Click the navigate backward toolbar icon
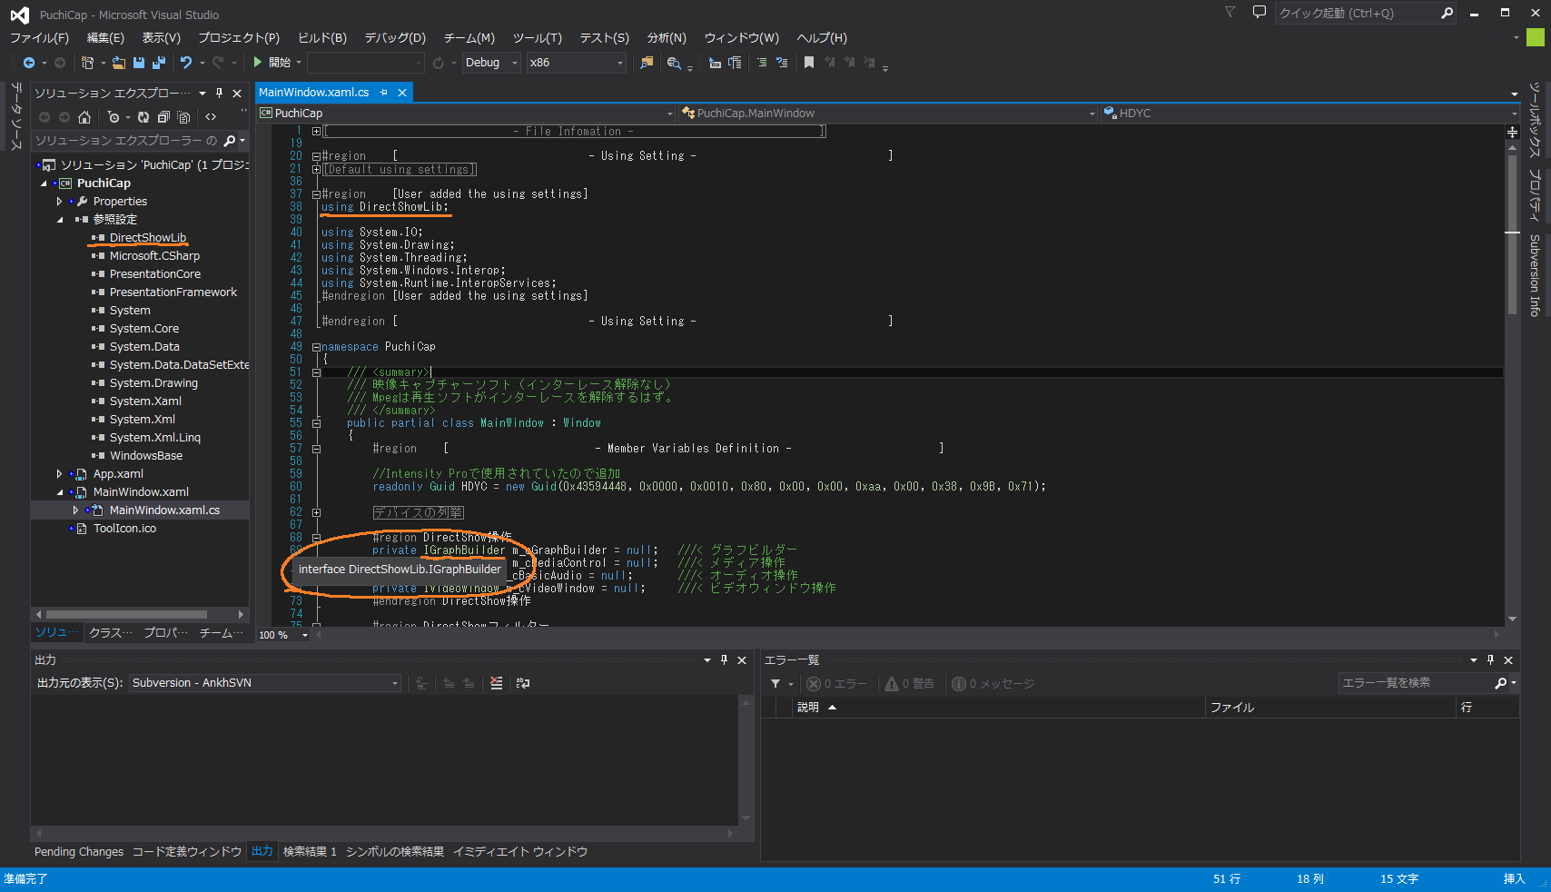1551x892 pixels. (29, 63)
